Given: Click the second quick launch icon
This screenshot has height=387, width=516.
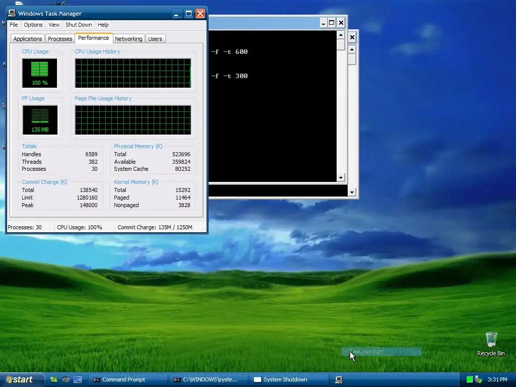Looking at the screenshot, I should [x=66, y=379].
